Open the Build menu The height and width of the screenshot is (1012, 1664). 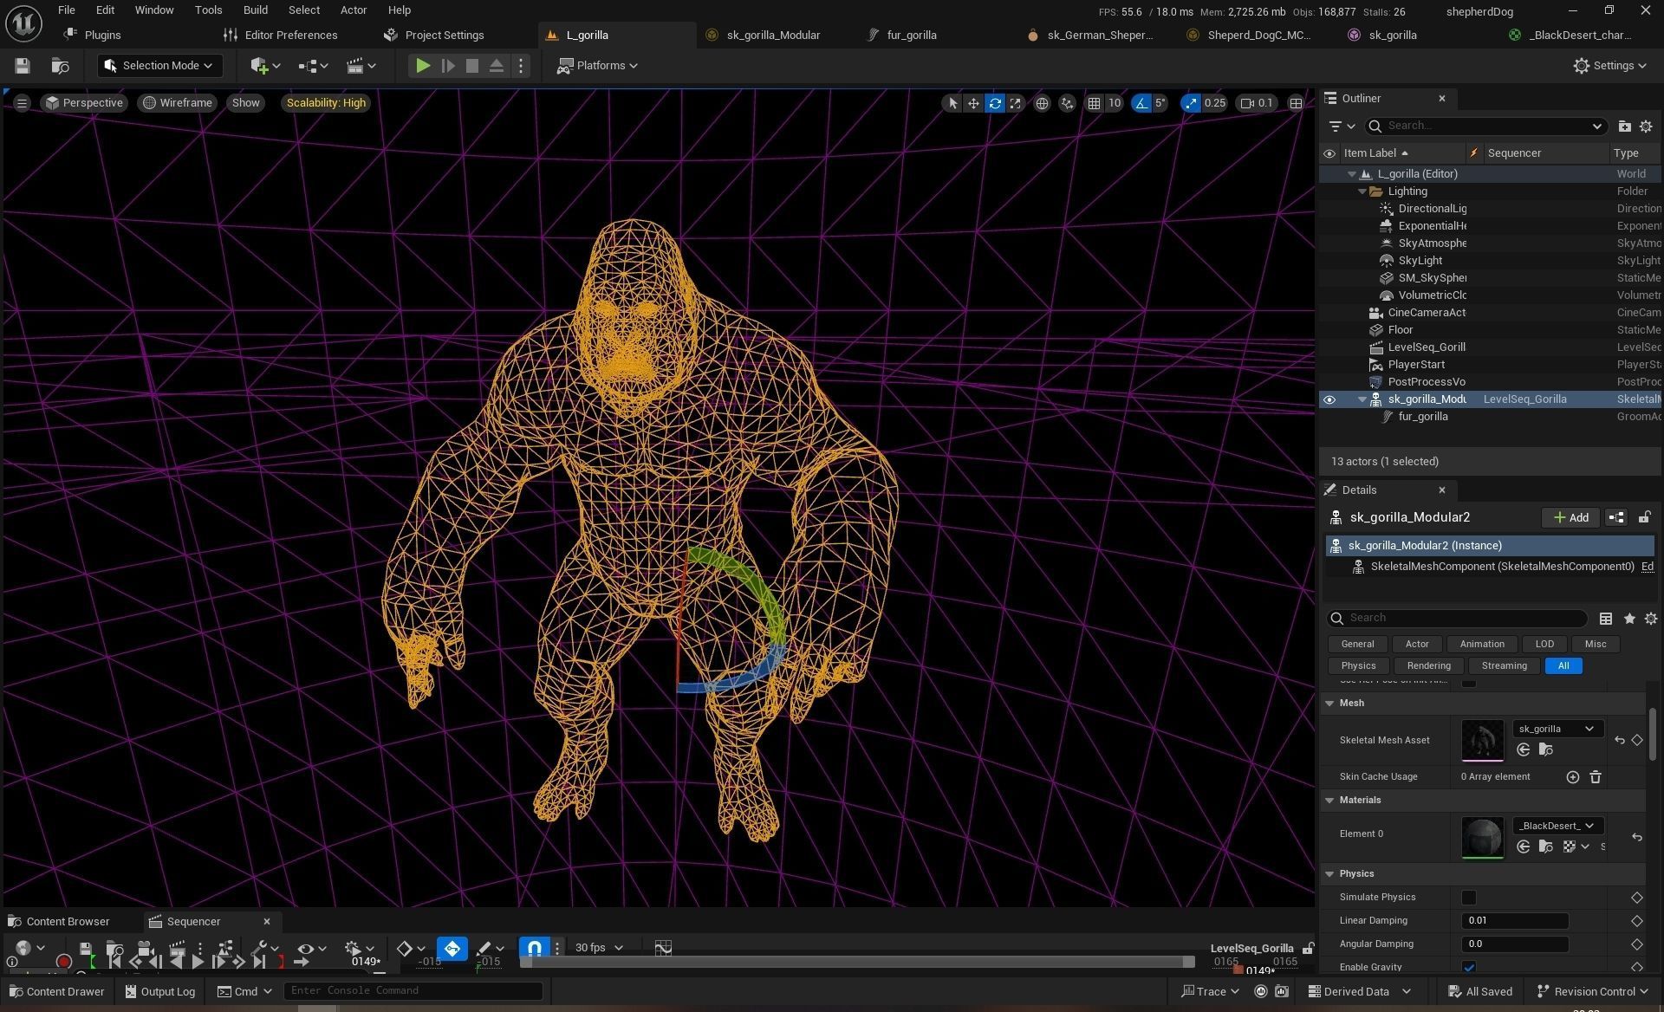255,10
